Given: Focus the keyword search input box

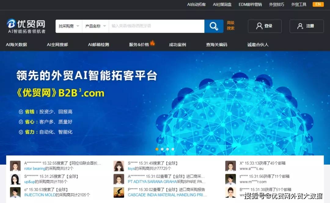Looking at the screenshot, I should point(156,26).
